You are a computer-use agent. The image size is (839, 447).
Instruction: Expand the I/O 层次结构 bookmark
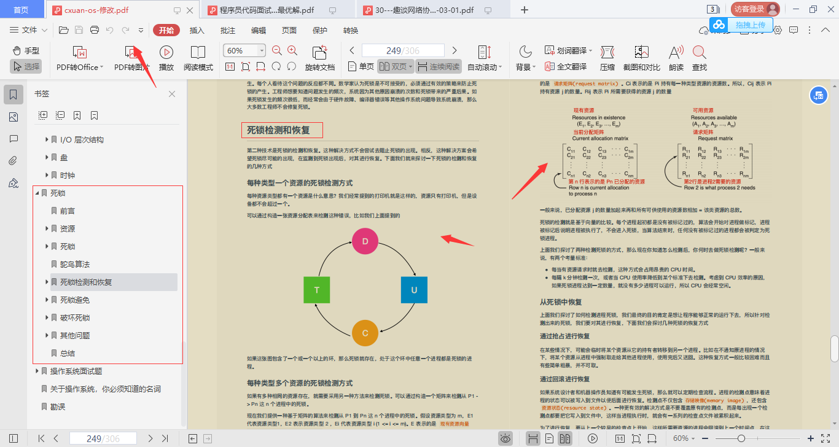tap(47, 140)
